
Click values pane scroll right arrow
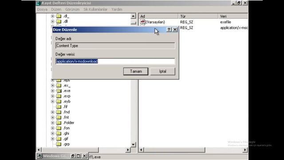coord(245,150)
